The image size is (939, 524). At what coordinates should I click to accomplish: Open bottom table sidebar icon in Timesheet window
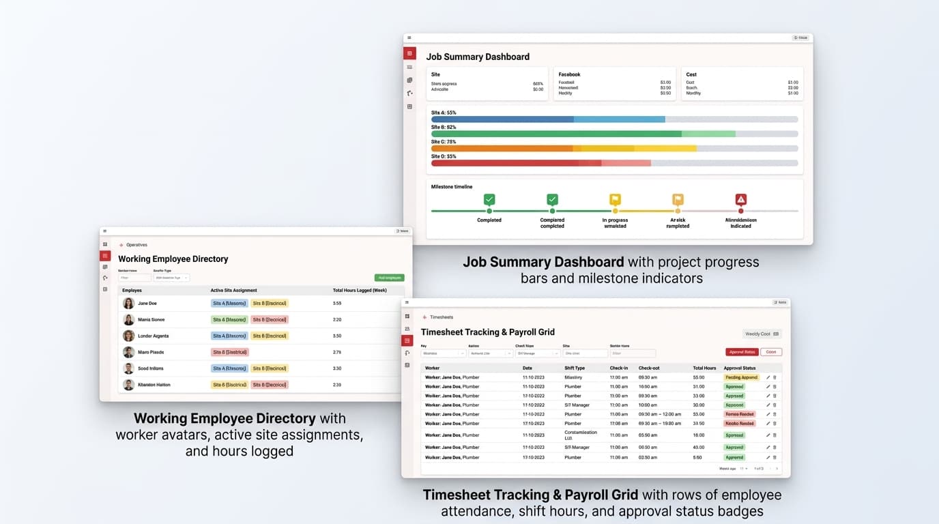tap(407, 365)
